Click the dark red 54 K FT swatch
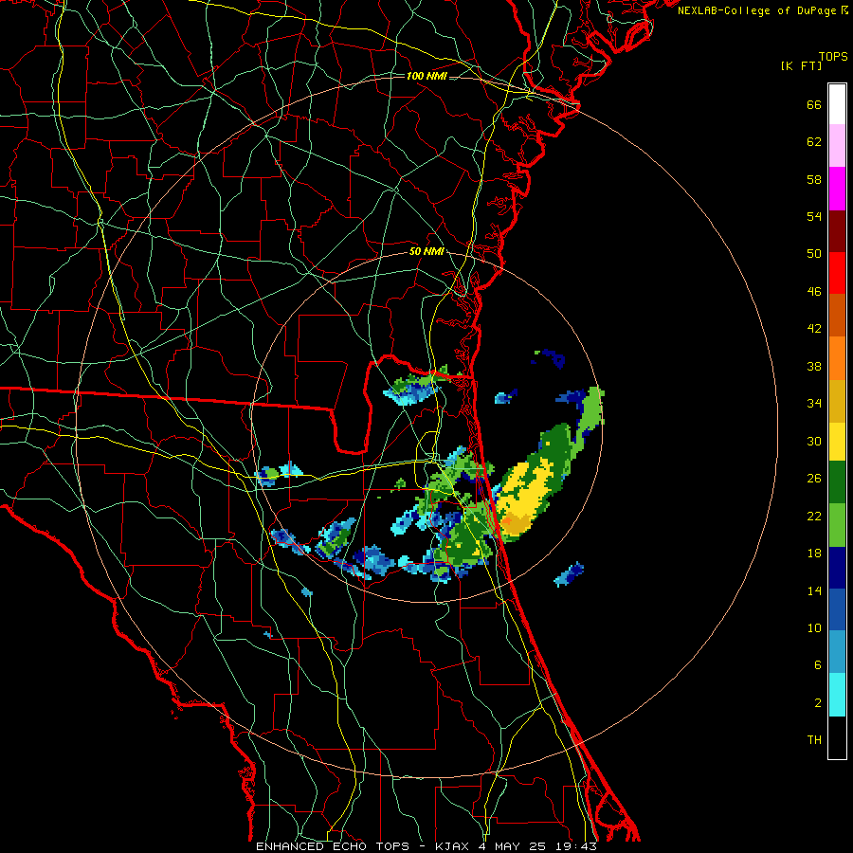This screenshot has width=853, height=853. [x=837, y=231]
